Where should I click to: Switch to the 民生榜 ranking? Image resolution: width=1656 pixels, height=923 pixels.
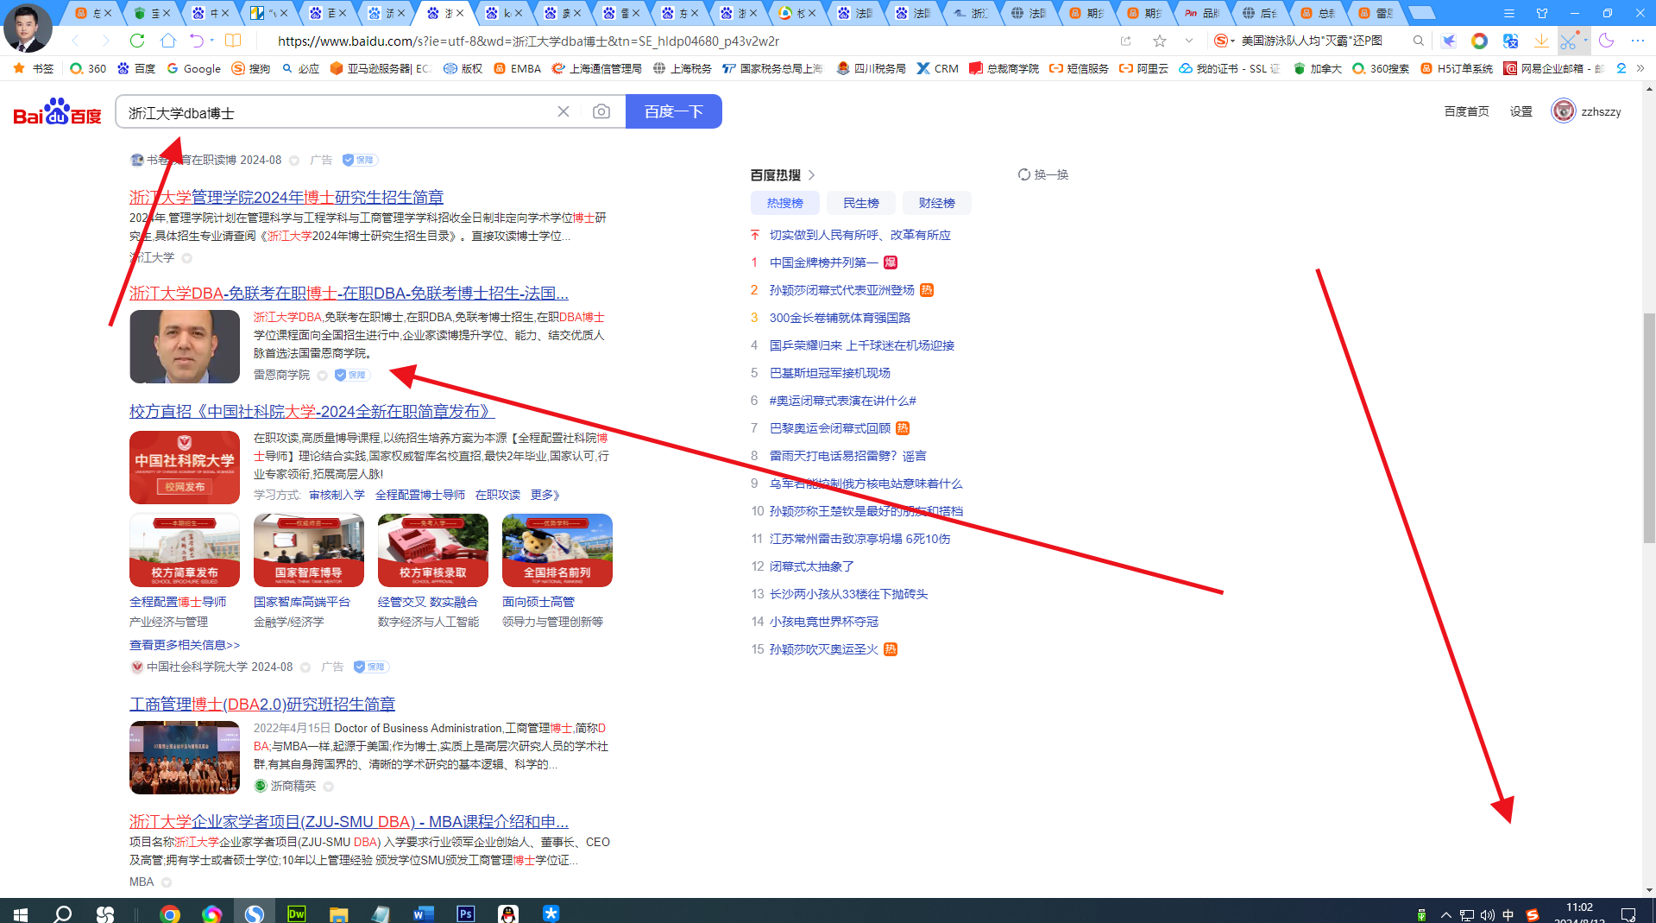pyautogui.click(x=860, y=202)
